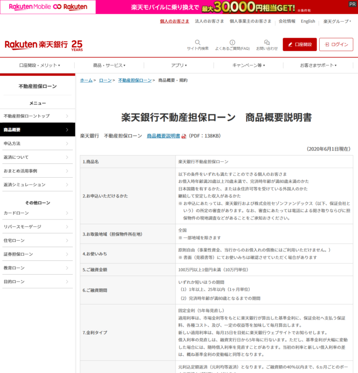
Task: Click the 4.お使いみち table cell
Action: click(128, 254)
